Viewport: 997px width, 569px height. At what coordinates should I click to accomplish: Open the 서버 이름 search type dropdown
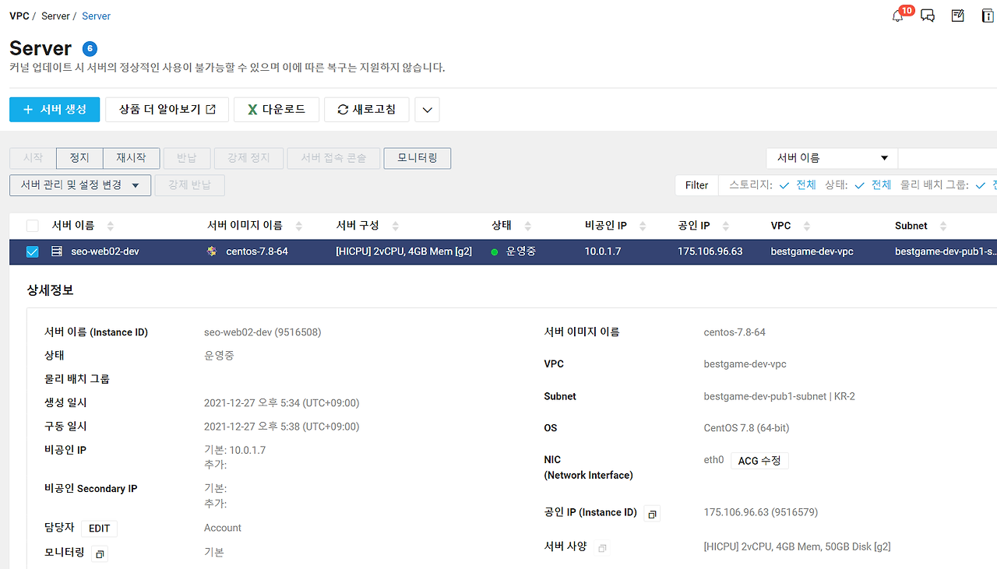pyautogui.click(x=832, y=158)
